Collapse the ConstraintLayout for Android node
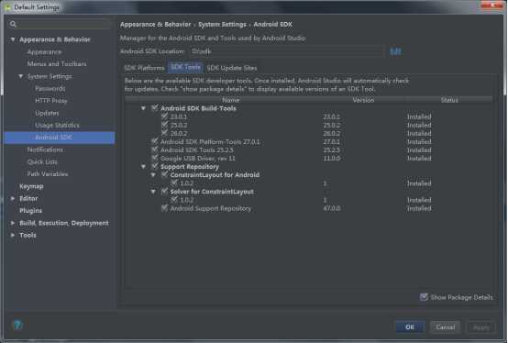Viewport: 508px width, 343px height. coord(153,175)
